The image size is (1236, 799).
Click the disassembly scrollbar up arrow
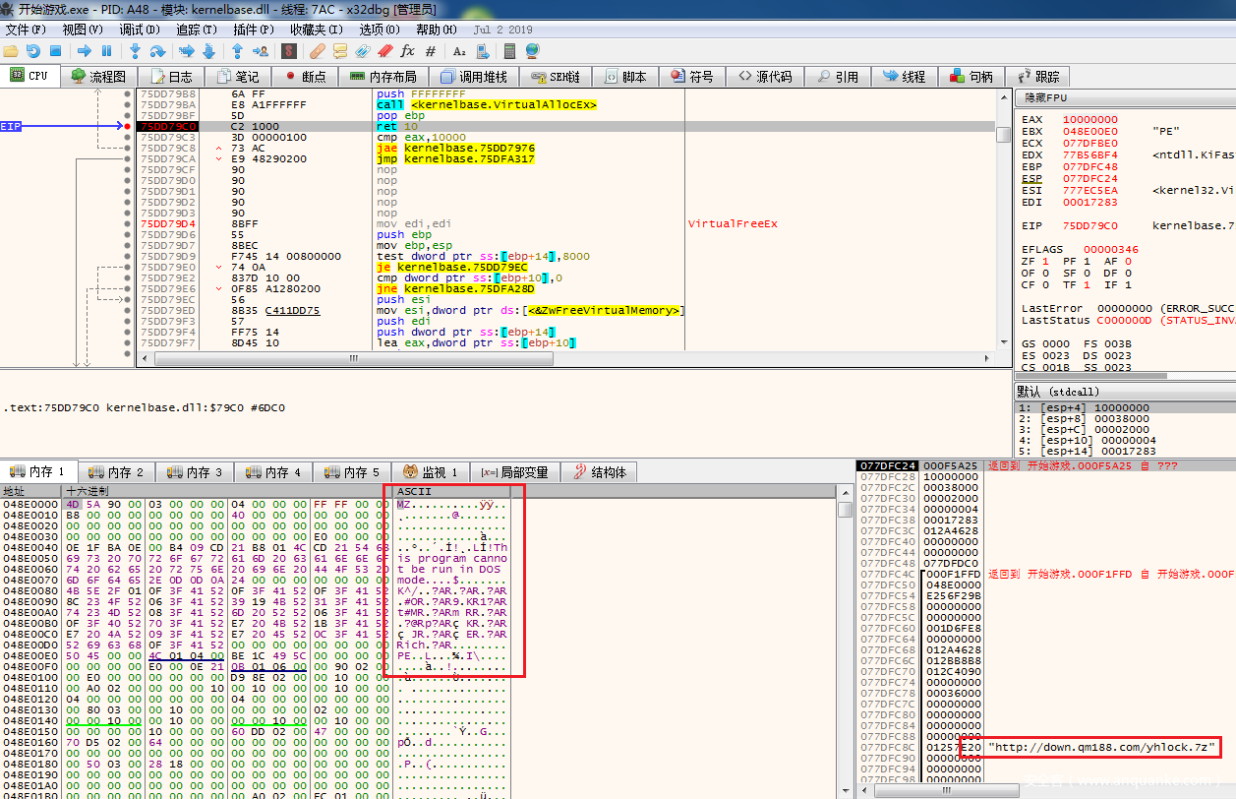[x=1003, y=95]
